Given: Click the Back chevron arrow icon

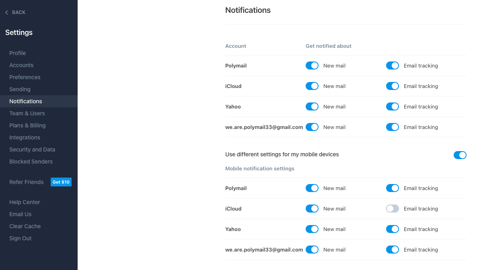Looking at the screenshot, I should (6, 12).
